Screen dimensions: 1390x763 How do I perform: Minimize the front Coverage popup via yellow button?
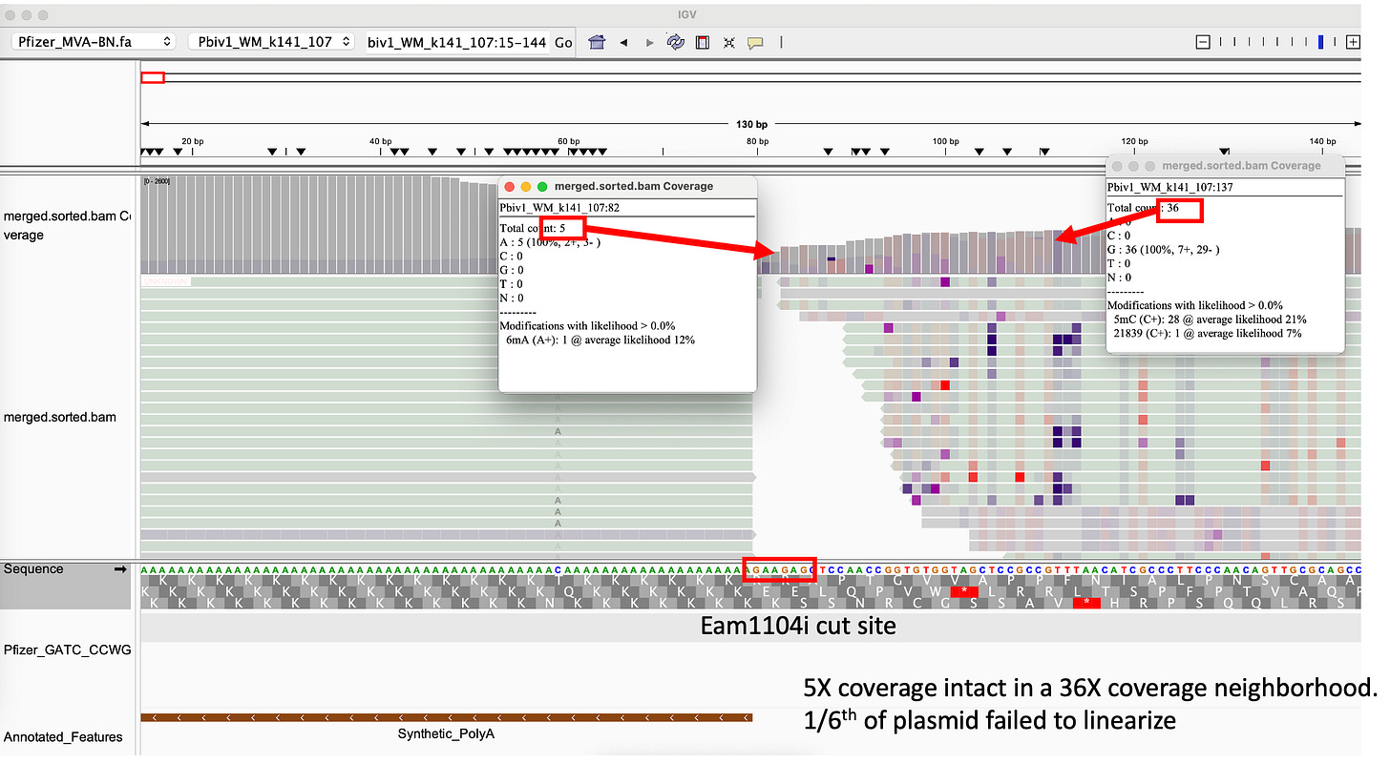pos(526,187)
